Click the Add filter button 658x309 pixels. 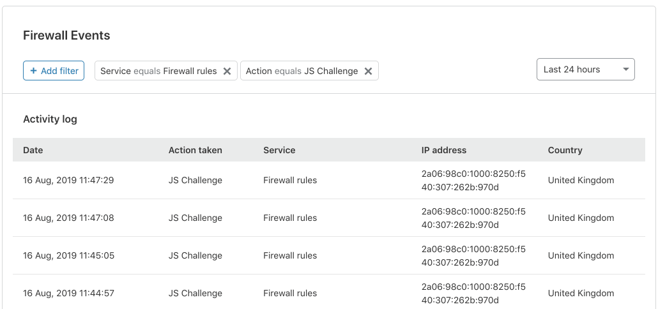click(54, 71)
